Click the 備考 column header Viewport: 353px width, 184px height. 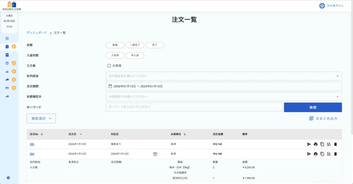[245, 134]
